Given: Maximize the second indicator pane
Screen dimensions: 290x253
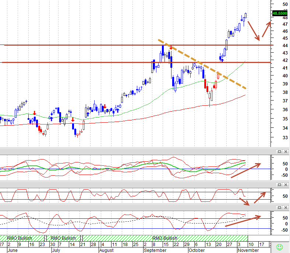Looking at the screenshot, I should coord(279,185).
